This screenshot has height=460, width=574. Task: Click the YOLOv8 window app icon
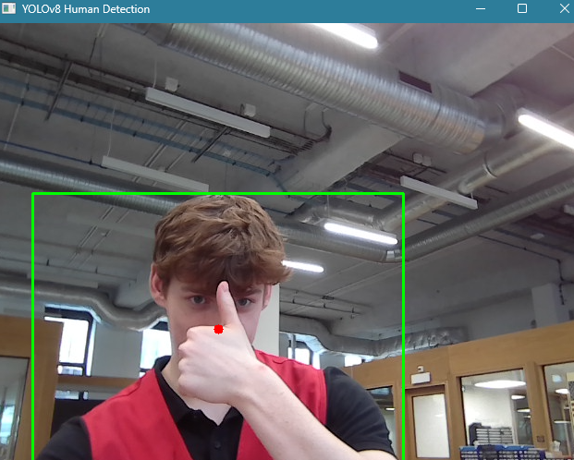8,8
